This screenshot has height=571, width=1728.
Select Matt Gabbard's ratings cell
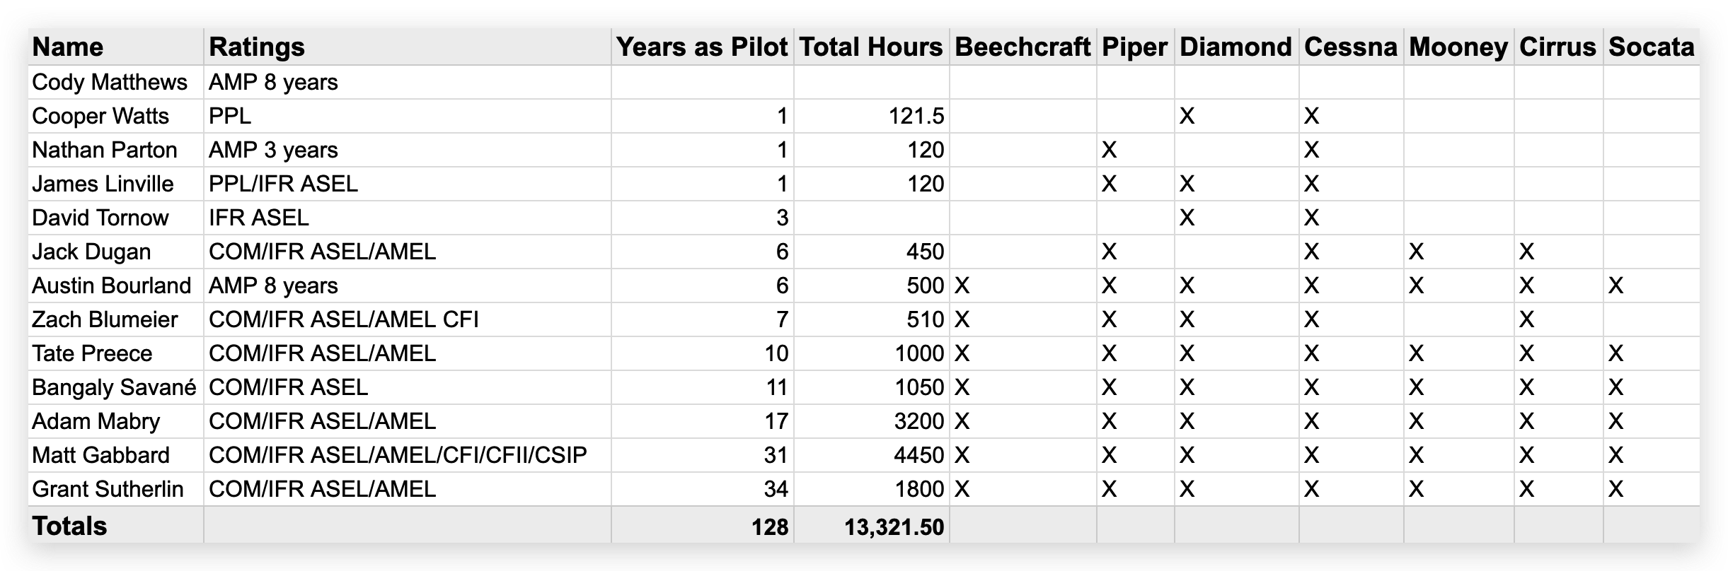pos(408,455)
